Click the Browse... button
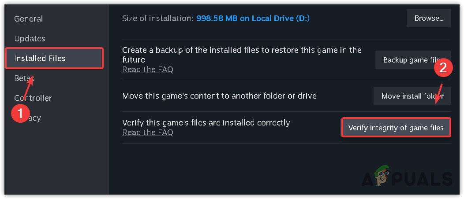Screen dimensions: 464x199 click(x=429, y=18)
